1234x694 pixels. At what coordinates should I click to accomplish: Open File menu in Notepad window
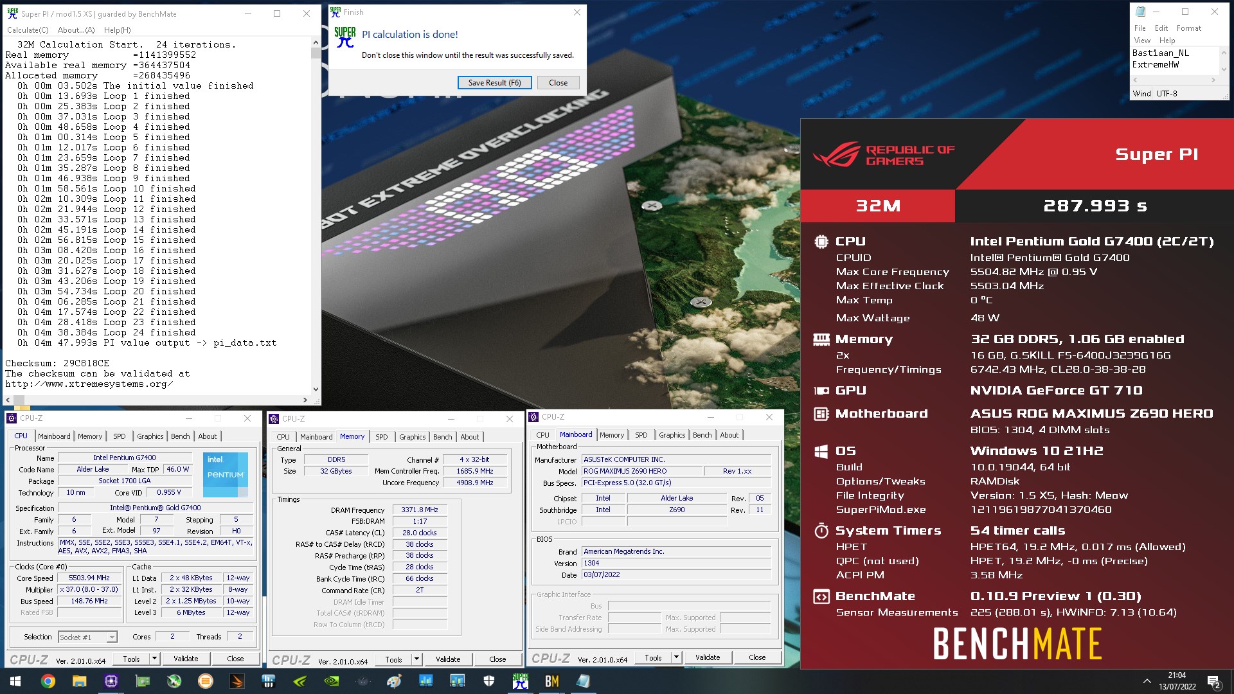point(1140,28)
